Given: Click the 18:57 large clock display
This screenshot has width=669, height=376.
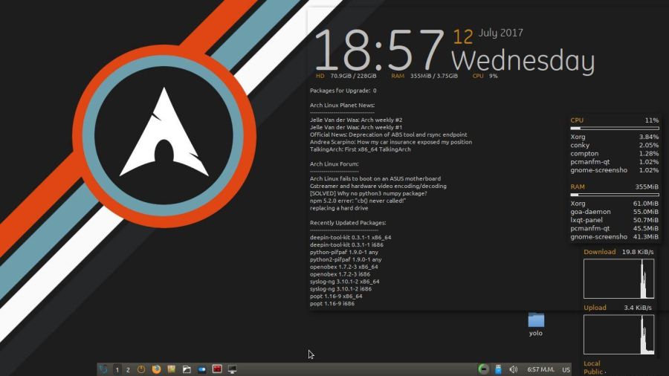Looking at the screenshot, I should [379, 50].
